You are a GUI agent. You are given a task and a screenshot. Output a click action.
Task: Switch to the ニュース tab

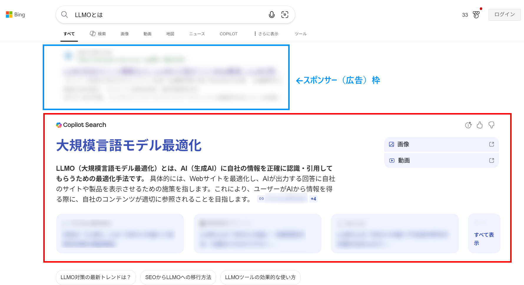click(197, 34)
